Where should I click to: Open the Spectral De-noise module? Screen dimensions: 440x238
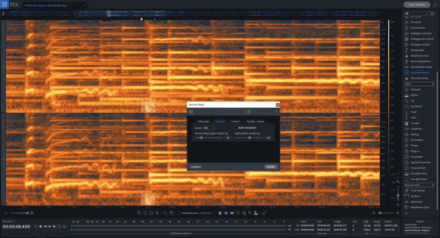coord(421,67)
